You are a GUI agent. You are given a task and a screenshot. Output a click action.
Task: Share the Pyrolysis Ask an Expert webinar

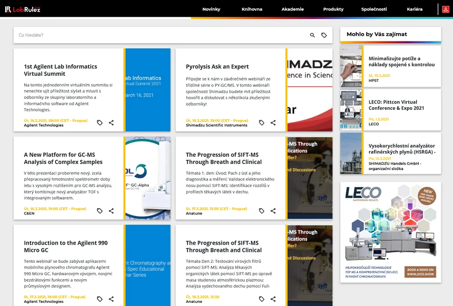point(273,123)
